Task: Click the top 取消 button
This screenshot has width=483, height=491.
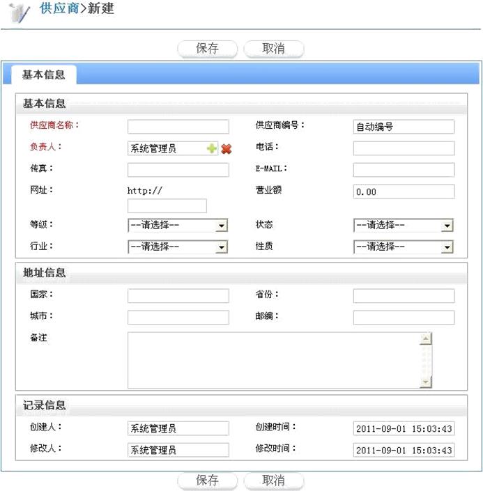Action: [273, 49]
